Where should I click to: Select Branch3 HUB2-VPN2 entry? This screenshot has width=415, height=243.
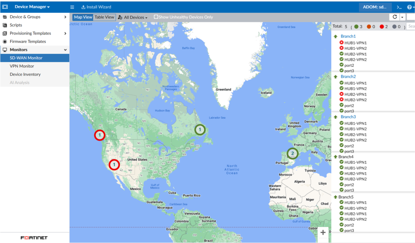click(356, 140)
